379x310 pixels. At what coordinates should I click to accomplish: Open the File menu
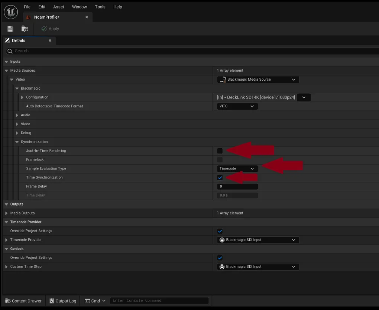(x=27, y=7)
